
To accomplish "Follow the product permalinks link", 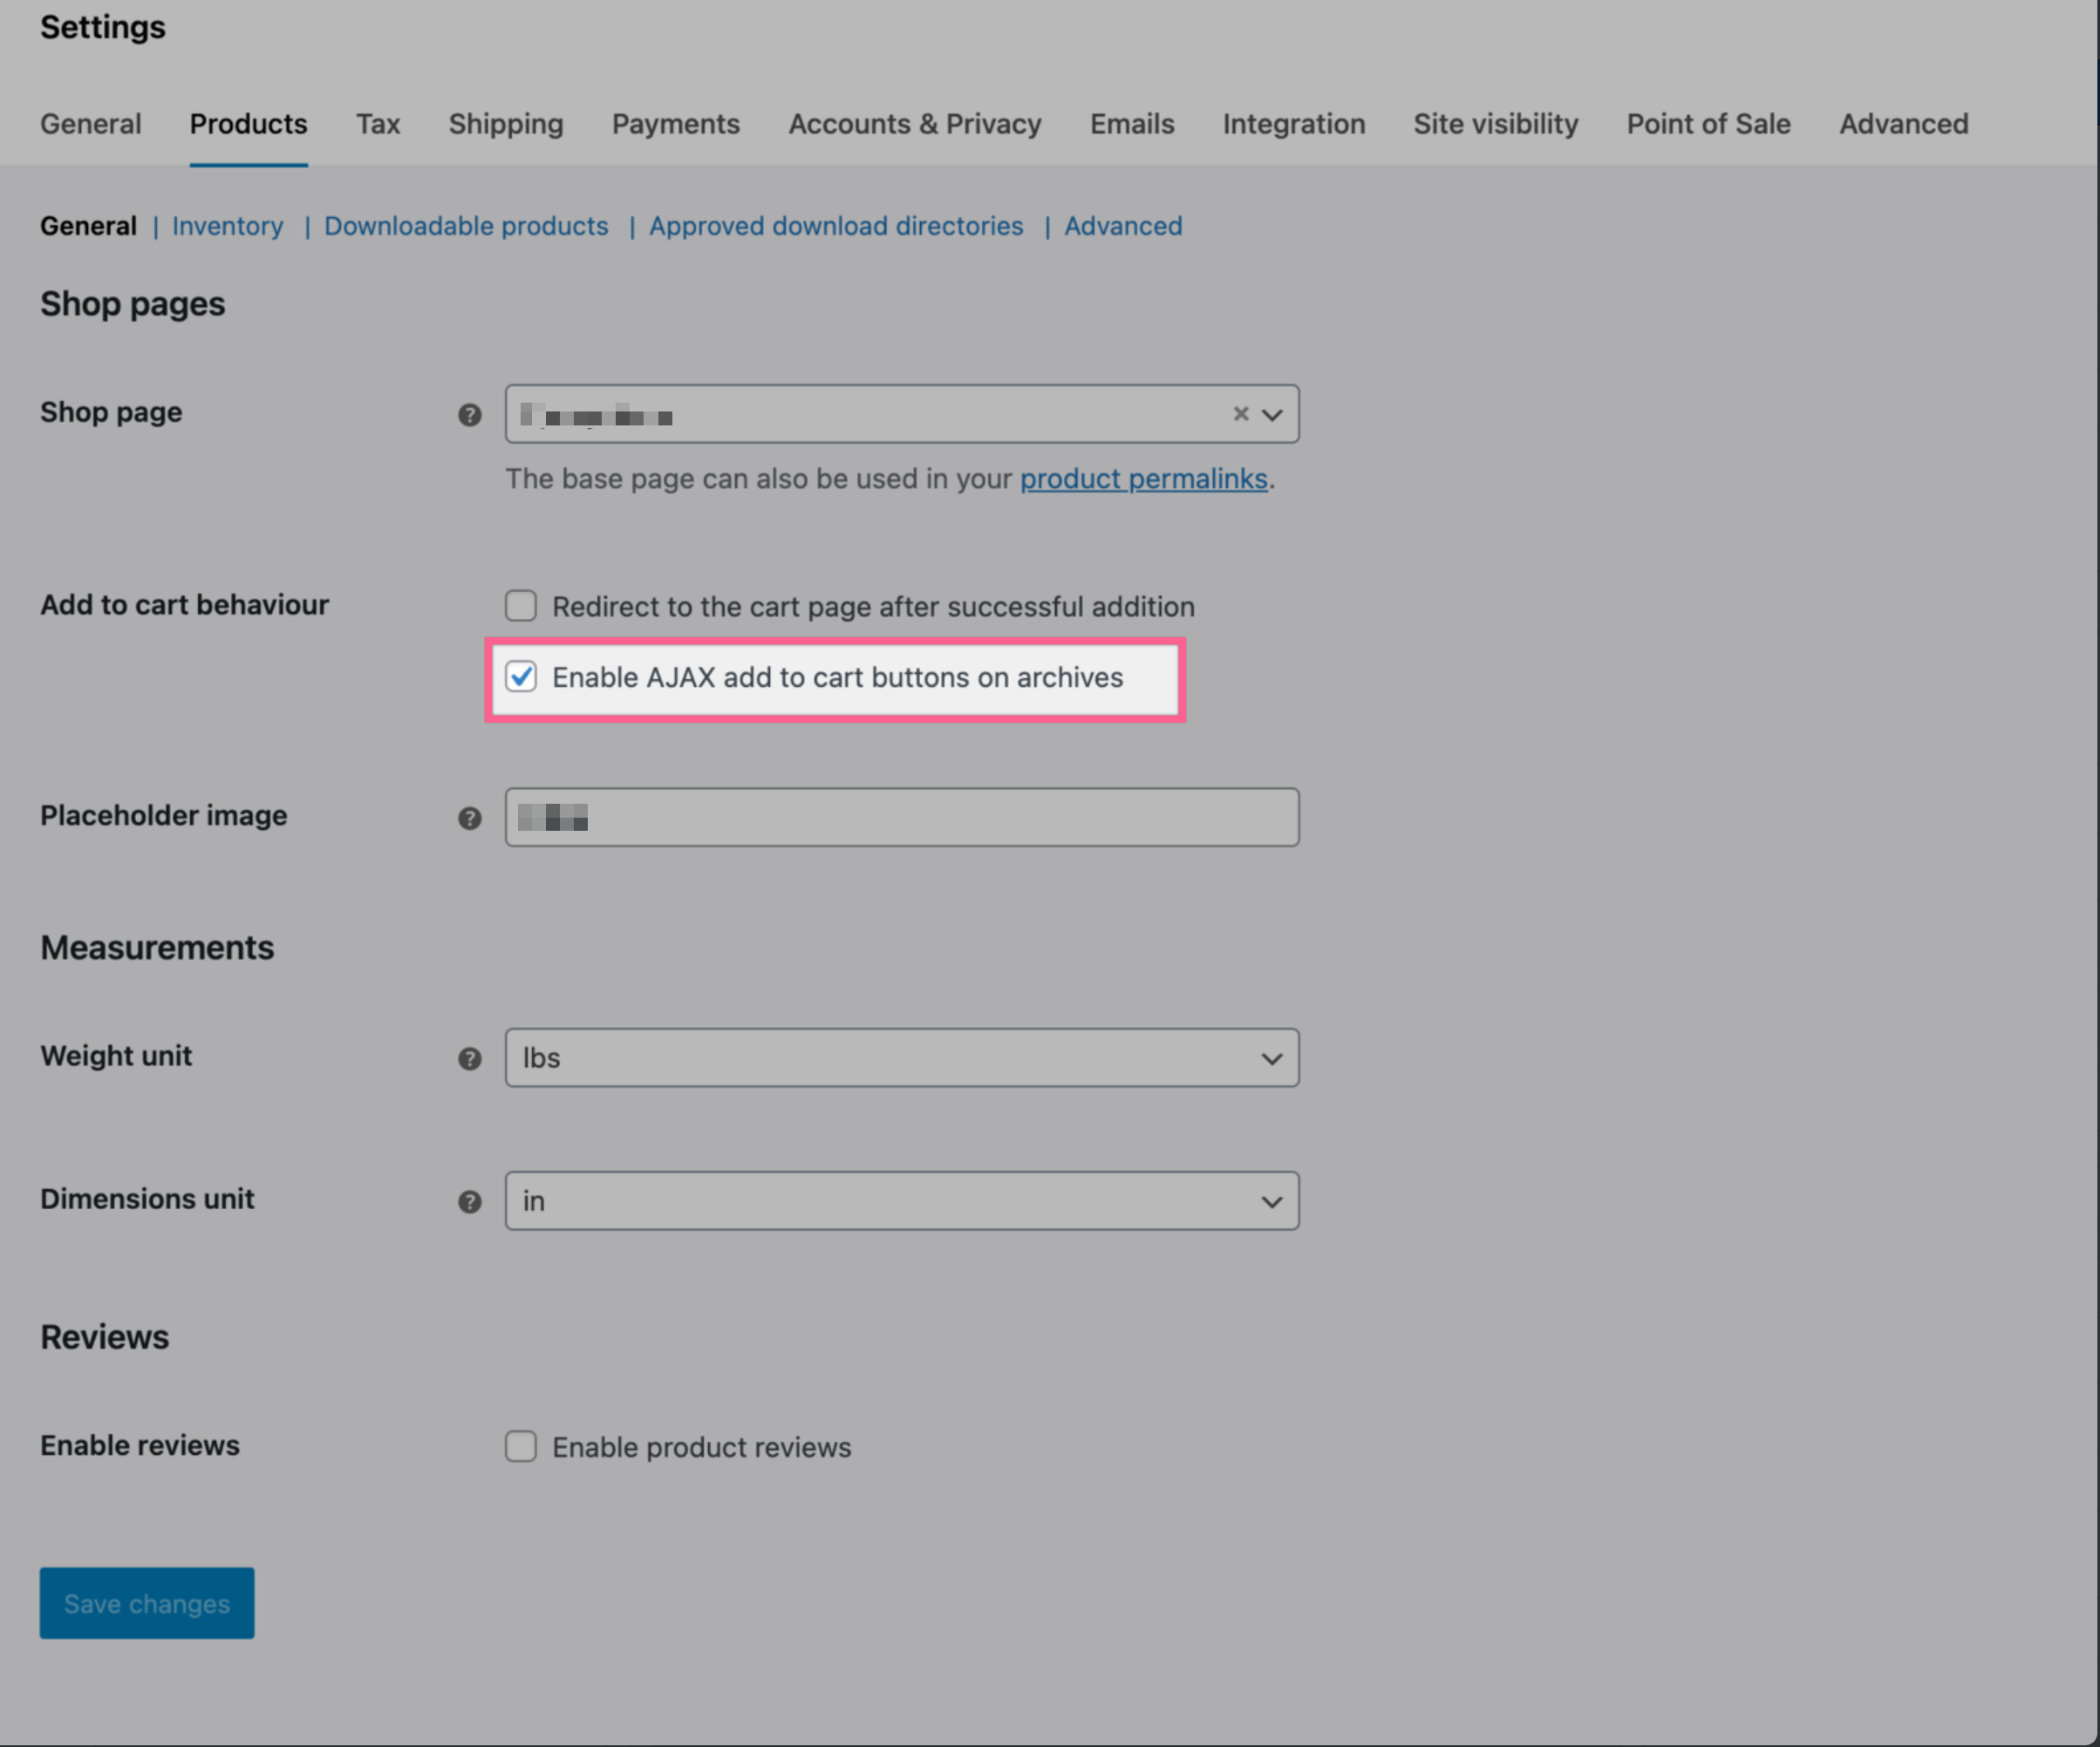I will click(x=1143, y=479).
